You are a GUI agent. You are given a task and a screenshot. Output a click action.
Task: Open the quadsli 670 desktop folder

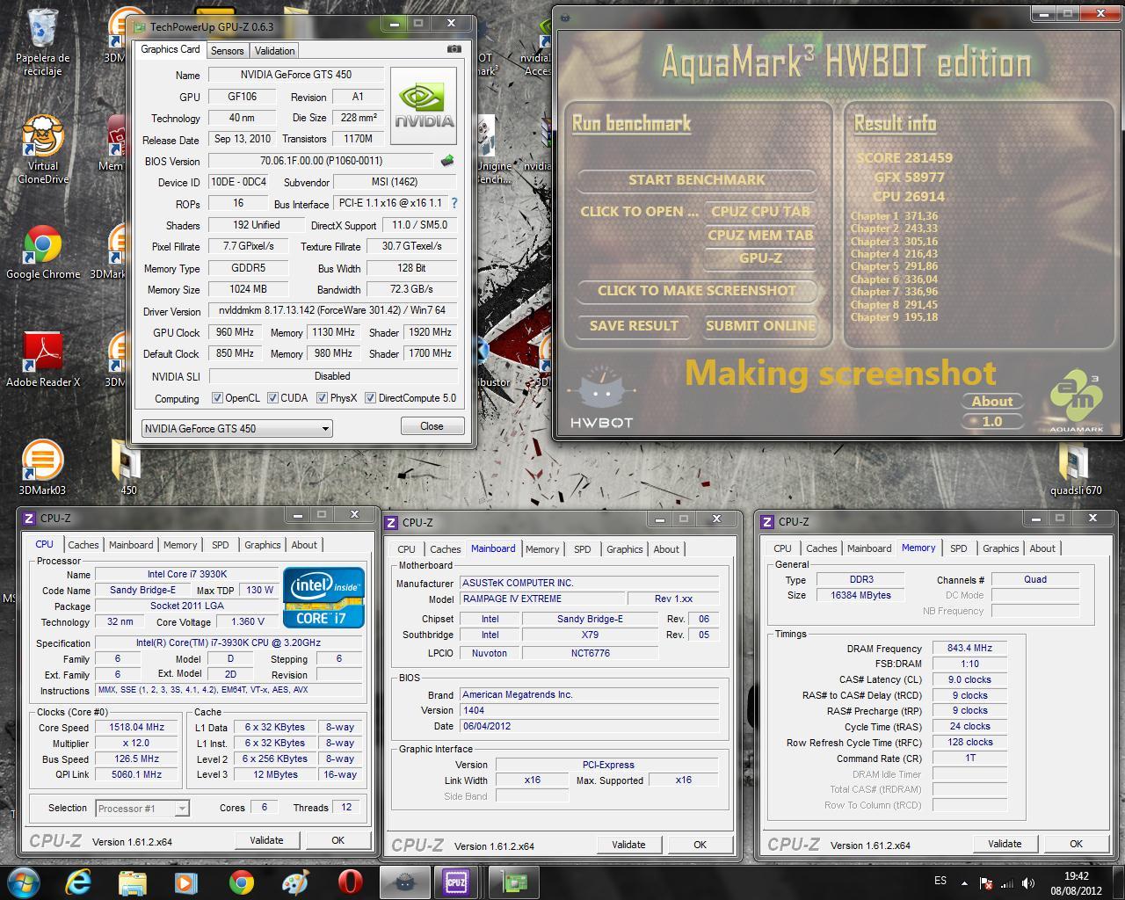tap(1076, 468)
